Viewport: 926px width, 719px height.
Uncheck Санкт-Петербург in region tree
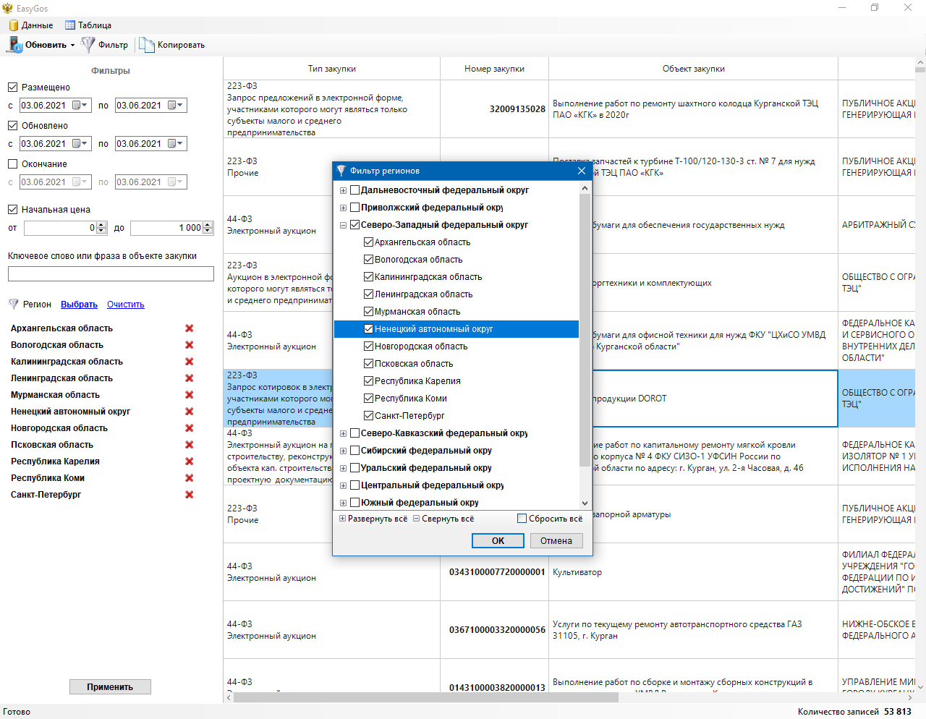click(x=369, y=416)
